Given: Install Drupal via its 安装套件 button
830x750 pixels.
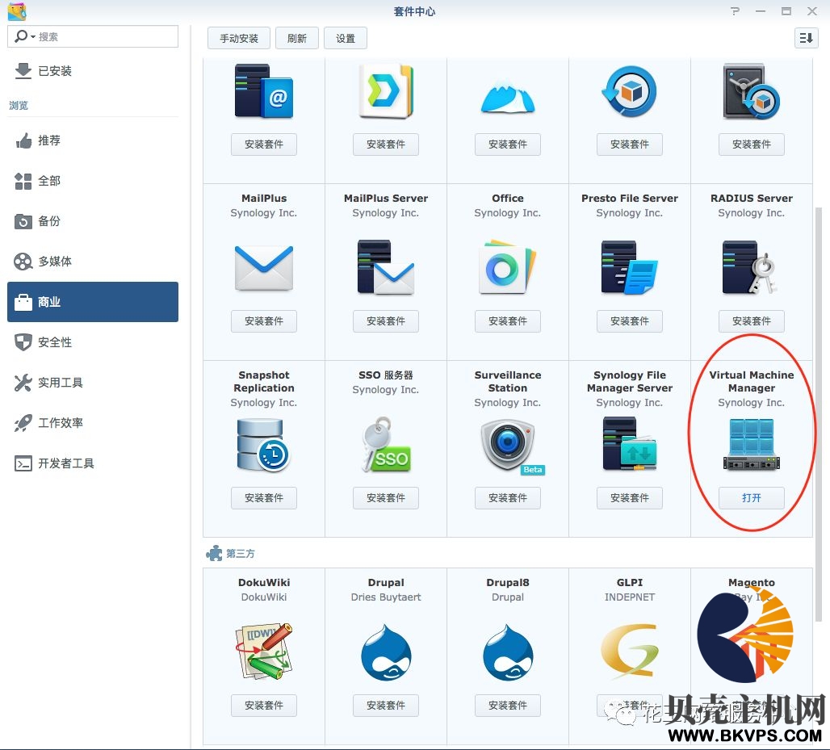Looking at the screenshot, I should [386, 706].
